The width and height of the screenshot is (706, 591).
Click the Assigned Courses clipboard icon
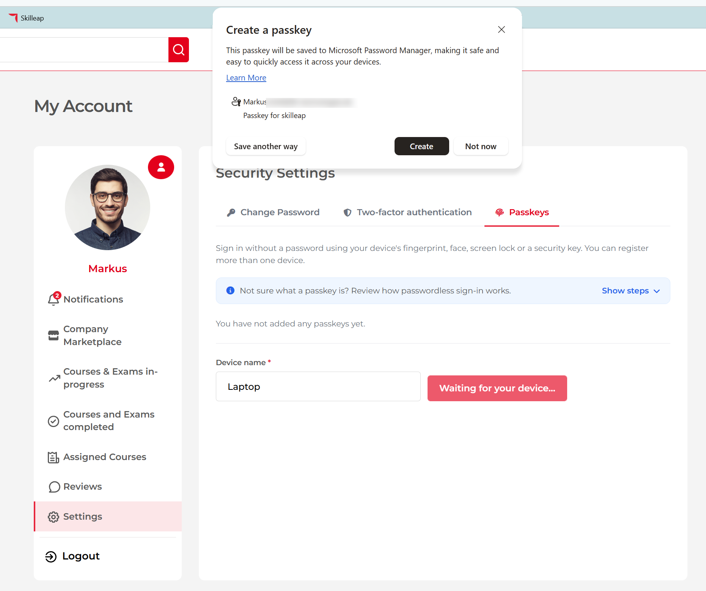click(53, 457)
